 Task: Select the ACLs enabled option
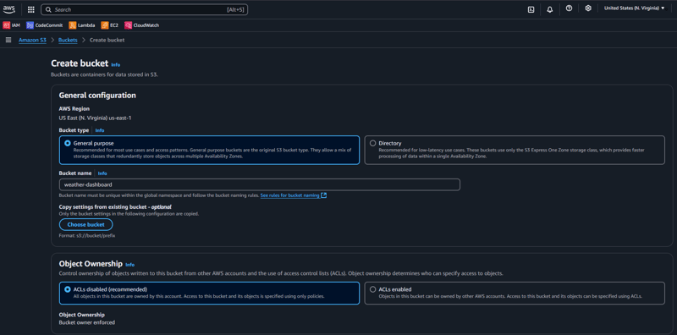(515, 293)
